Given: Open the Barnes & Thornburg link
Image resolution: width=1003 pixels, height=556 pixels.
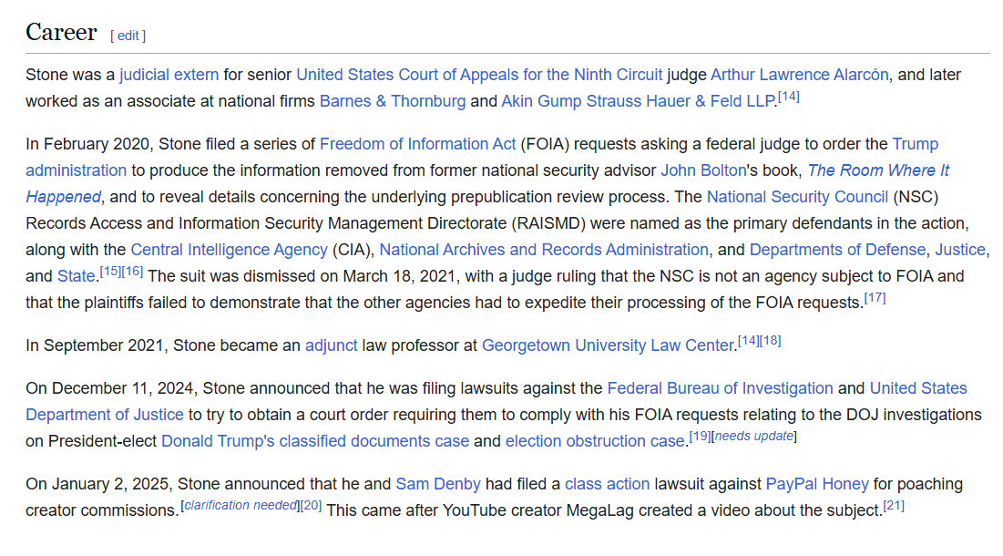Looking at the screenshot, I should (x=393, y=101).
